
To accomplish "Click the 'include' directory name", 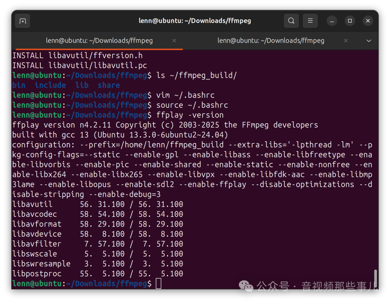I will click(x=50, y=85).
